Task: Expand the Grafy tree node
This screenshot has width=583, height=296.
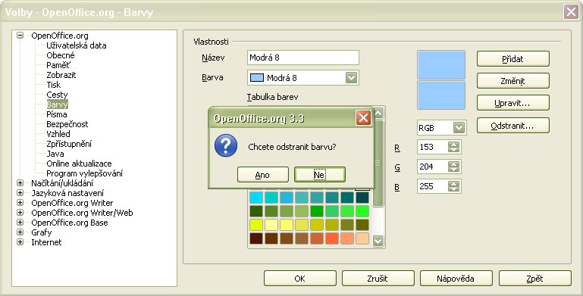Action: pos(20,232)
